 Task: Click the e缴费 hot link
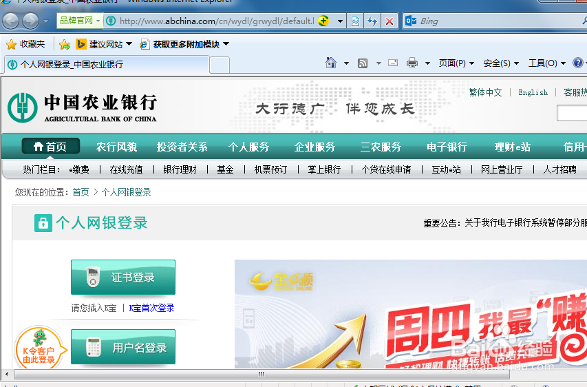click(79, 169)
